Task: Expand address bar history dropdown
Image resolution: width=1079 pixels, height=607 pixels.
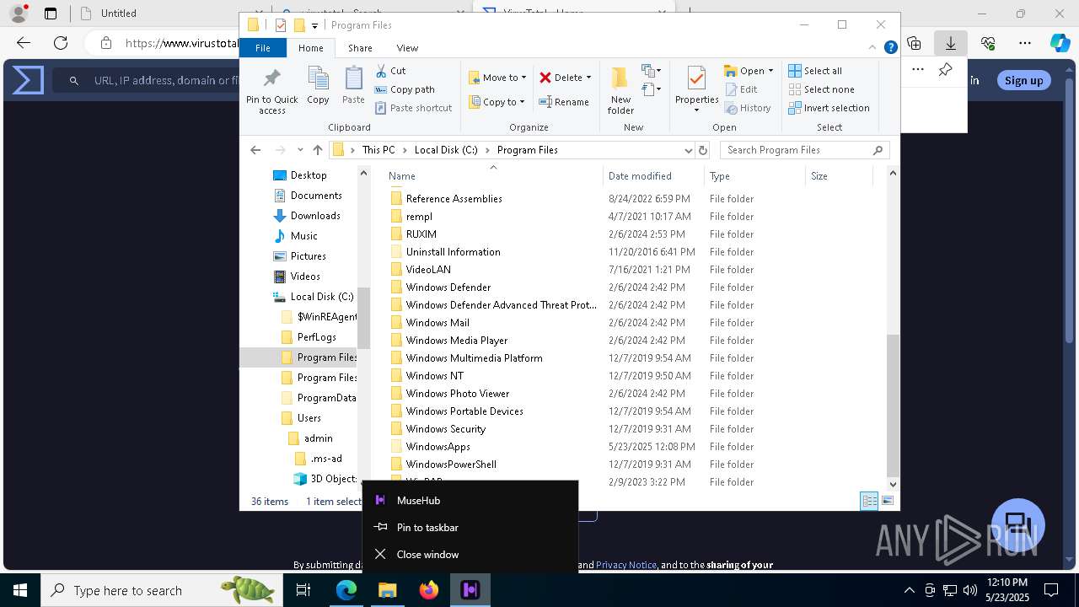Action: 689,150
